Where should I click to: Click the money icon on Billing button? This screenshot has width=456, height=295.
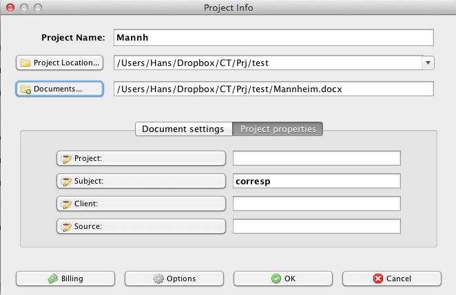click(x=52, y=278)
